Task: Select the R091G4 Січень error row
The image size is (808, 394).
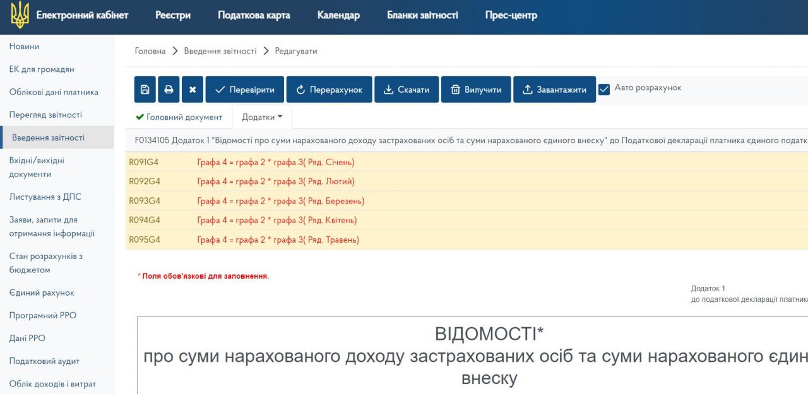Action: click(276, 162)
